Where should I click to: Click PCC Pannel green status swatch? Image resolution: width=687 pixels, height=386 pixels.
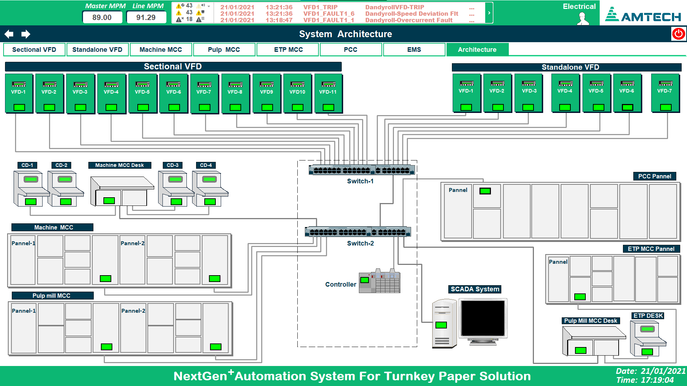pos(485,191)
